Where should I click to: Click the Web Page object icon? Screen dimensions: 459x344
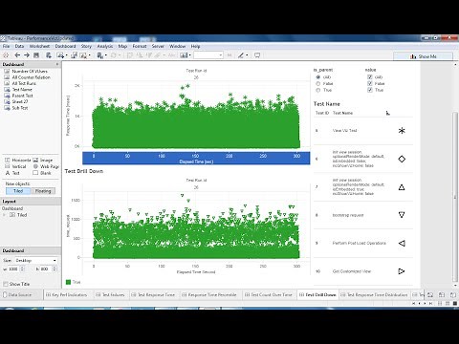pyautogui.click(x=35, y=166)
